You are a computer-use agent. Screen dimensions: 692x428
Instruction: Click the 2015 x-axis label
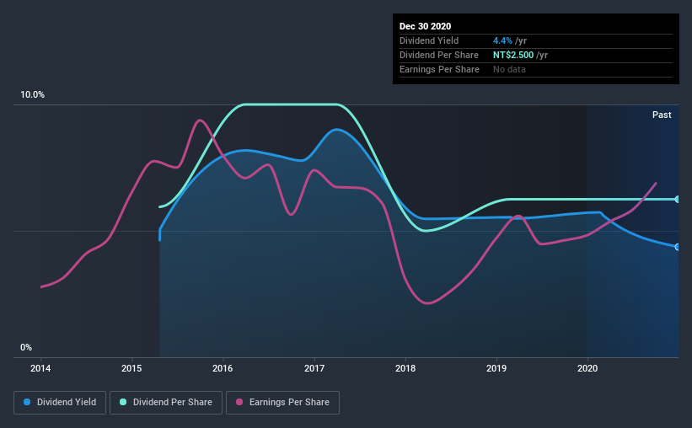[131, 368]
